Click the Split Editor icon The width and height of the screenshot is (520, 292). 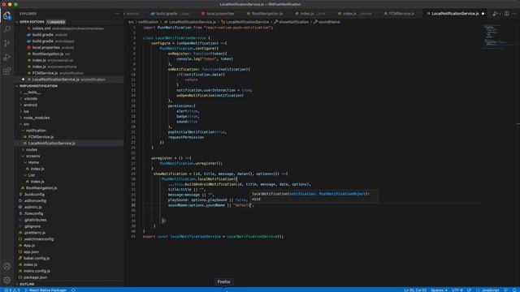click(506, 14)
